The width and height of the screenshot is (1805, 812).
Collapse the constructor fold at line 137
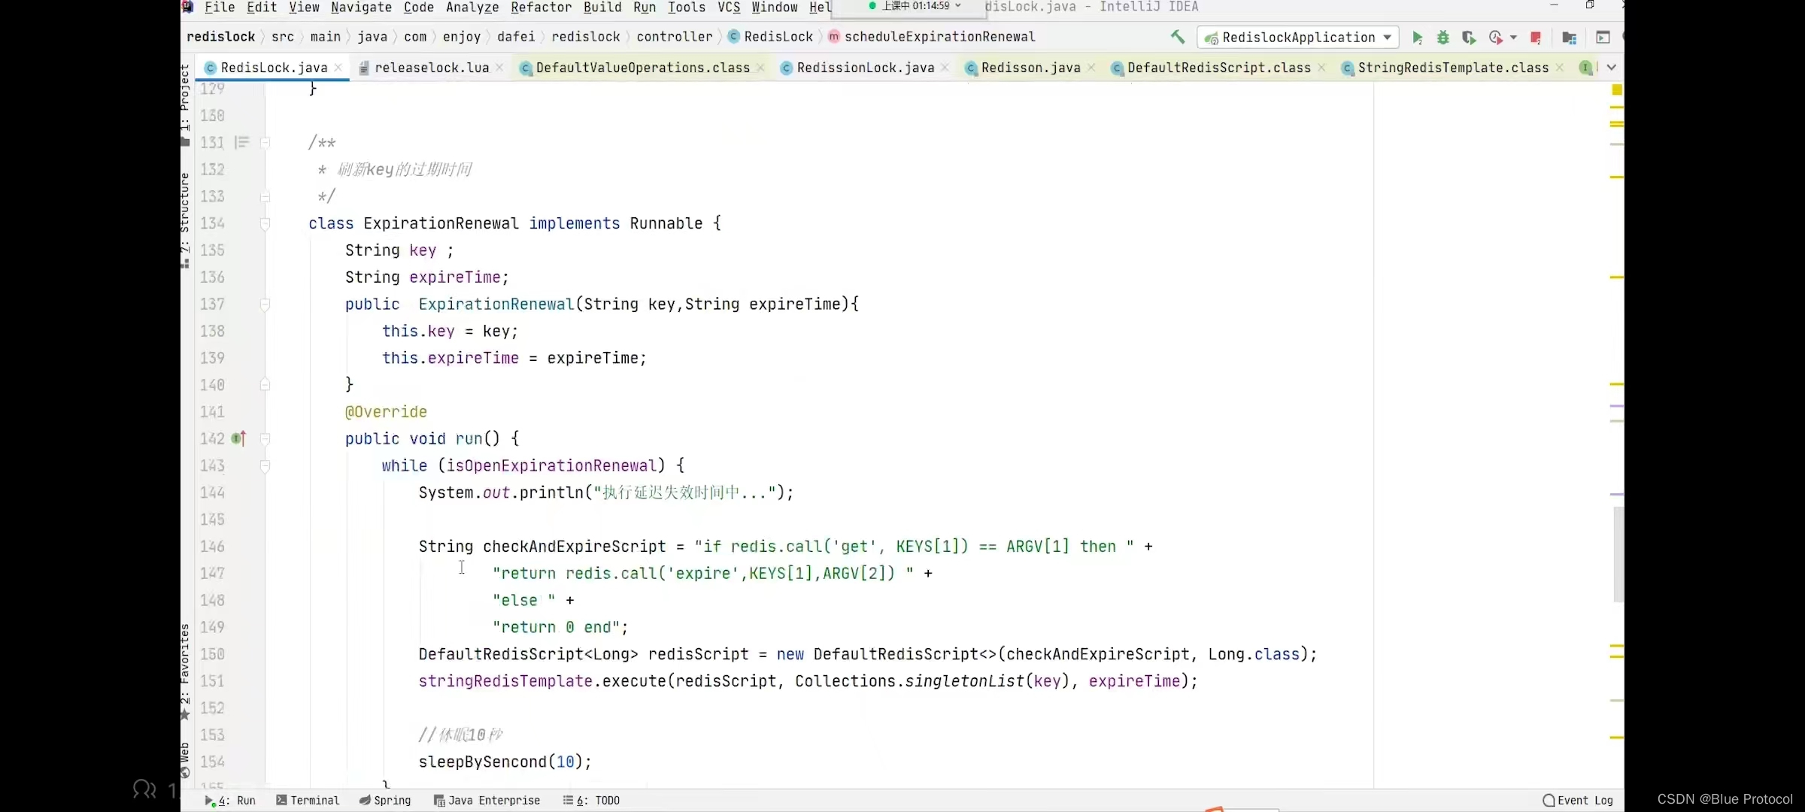(x=265, y=304)
